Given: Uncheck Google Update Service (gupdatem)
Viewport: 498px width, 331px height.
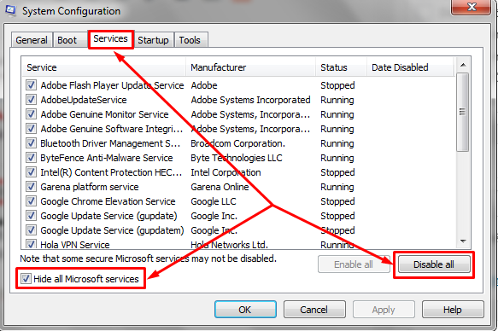Looking at the screenshot, I should [31, 230].
